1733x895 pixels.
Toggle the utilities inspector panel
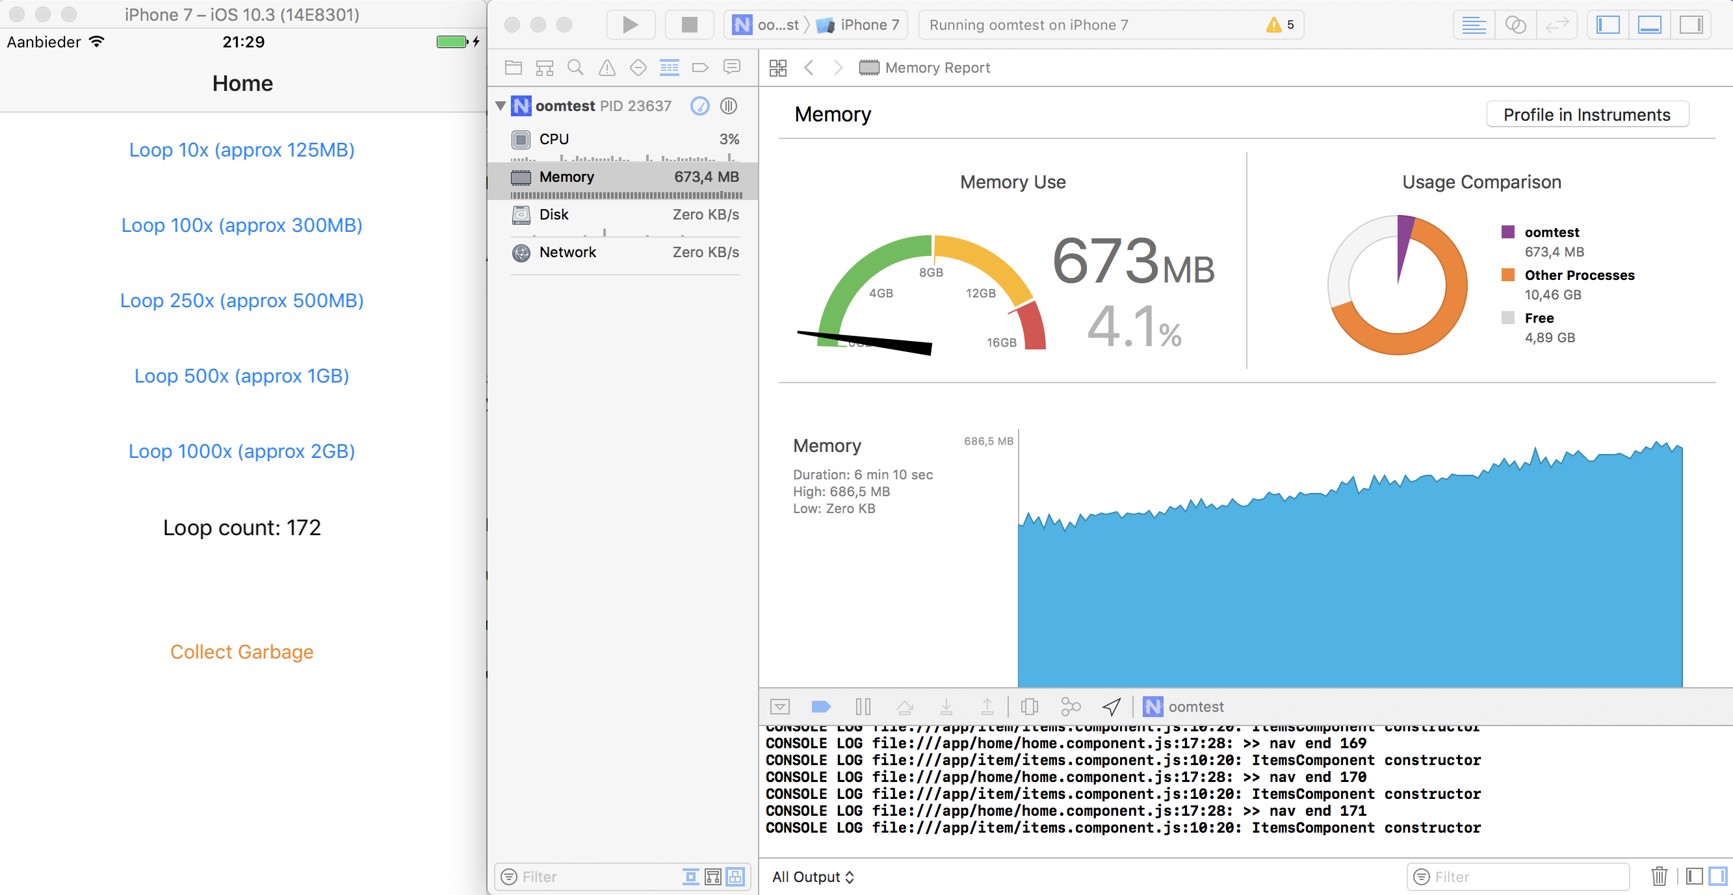tap(1691, 25)
